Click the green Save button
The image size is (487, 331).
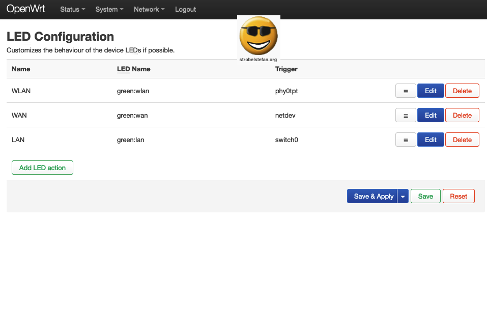pos(425,197)
